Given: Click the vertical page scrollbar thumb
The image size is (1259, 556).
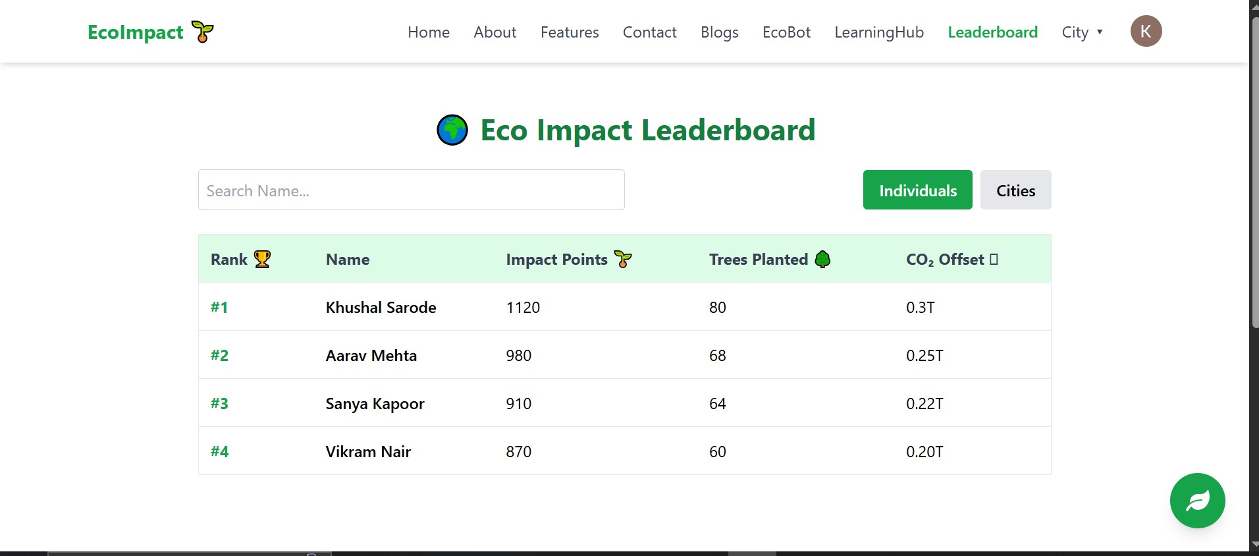Looking at the screenshot, I should (1254, 171).
